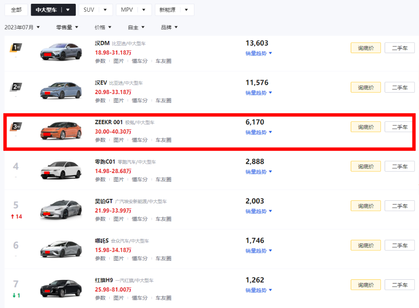Click the 1st place rank badge
Screen dimensions: 419x308
coord(16,48)
